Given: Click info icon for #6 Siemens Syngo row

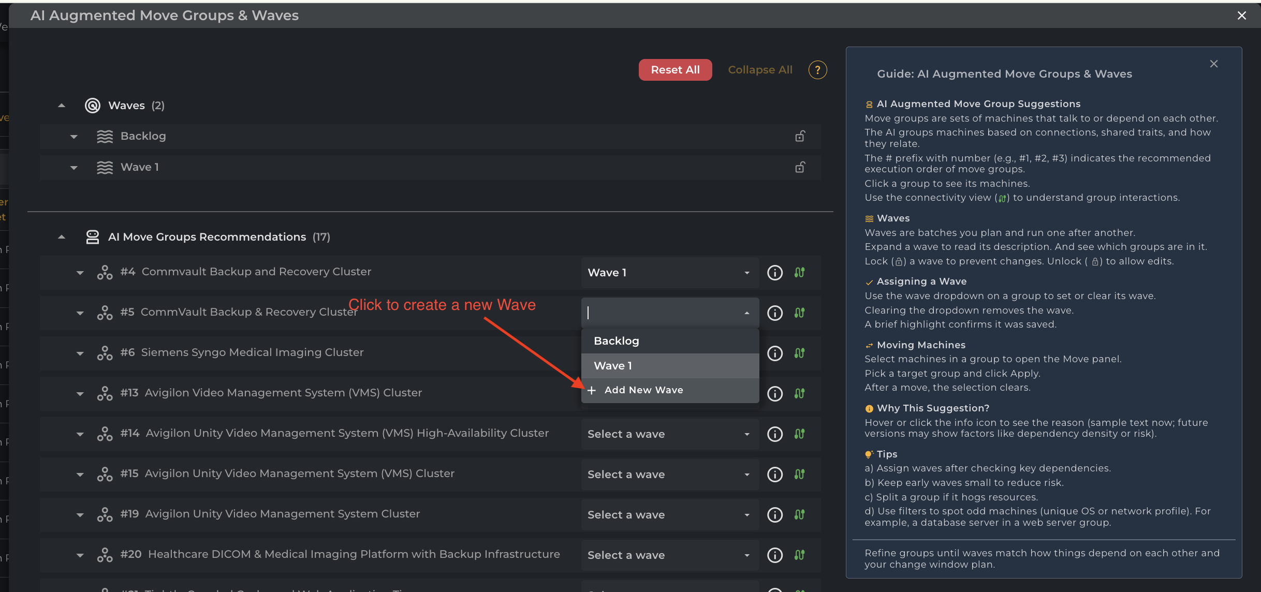Looking at the screenshot, I should (774, 353).
